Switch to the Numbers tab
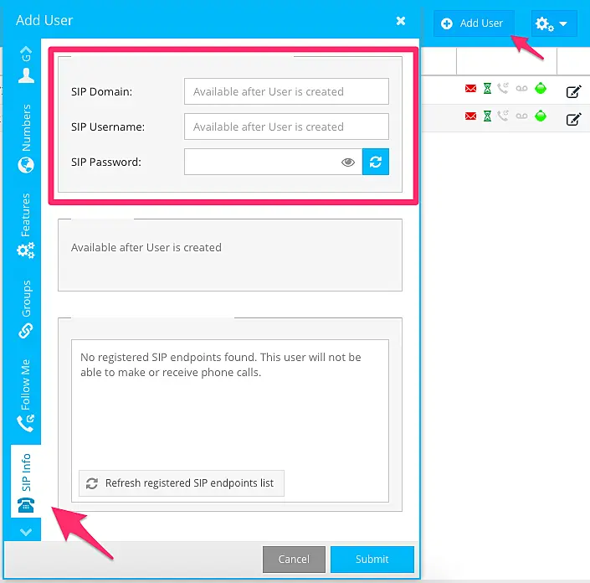The height and width of the screenshot is (583, 590). (26, 138)
